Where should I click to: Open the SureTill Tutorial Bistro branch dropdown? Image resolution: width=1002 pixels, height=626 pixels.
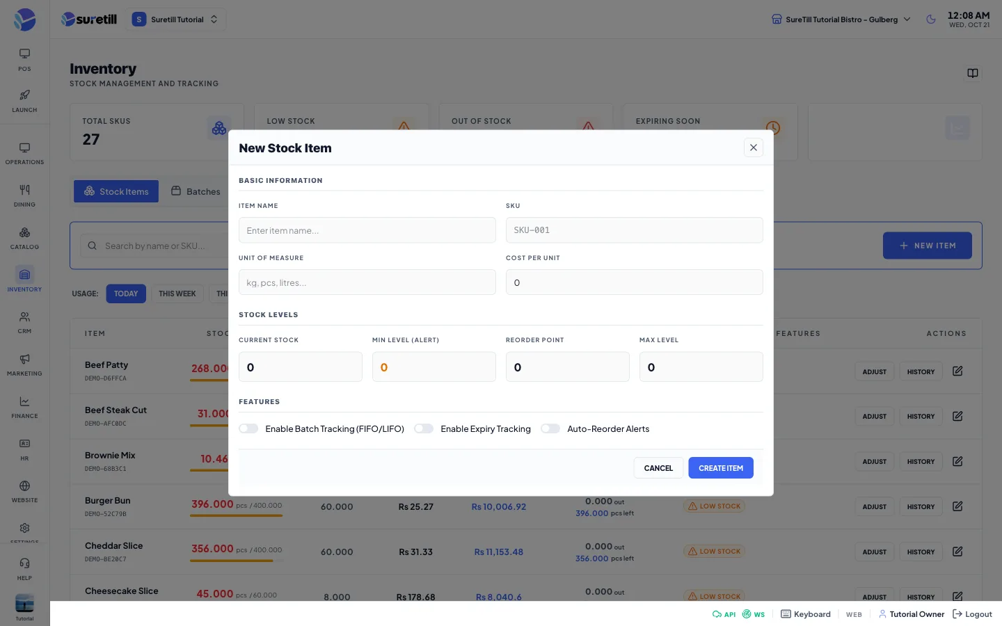(x=841, y=19)
